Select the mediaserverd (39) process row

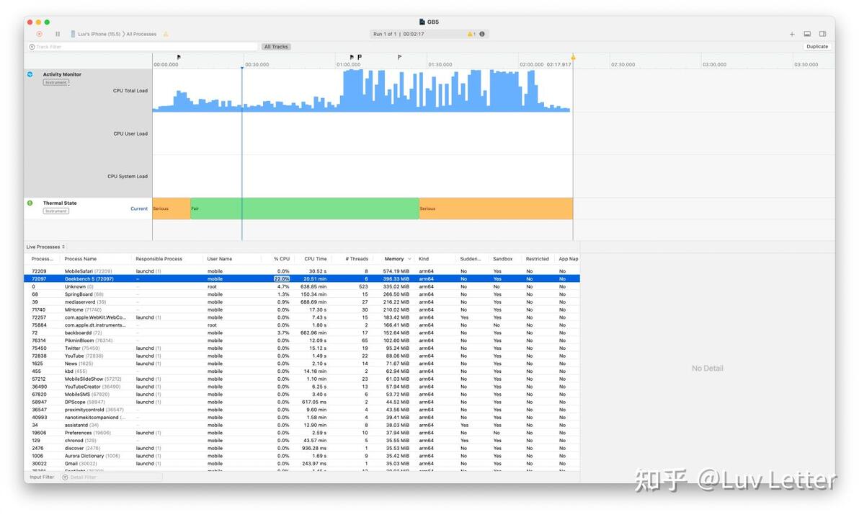pos(302,301)
